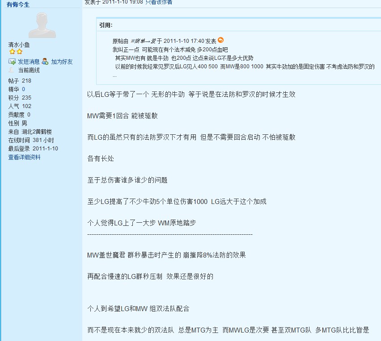This screenshot has width=381, height=341.
Task: Click the second gold star rank icon
Action: point(19,52)
